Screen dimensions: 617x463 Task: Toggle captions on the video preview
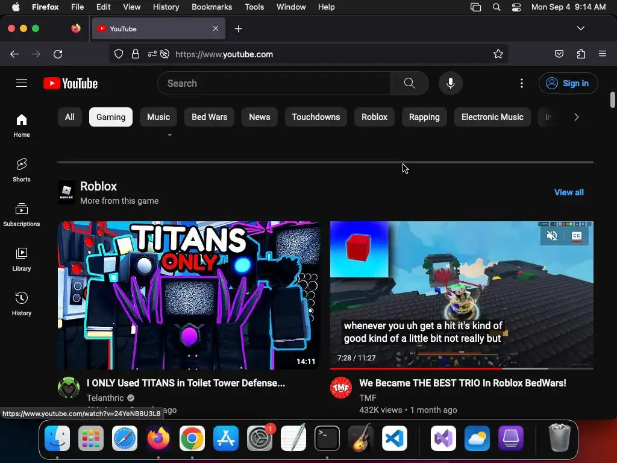577,236
